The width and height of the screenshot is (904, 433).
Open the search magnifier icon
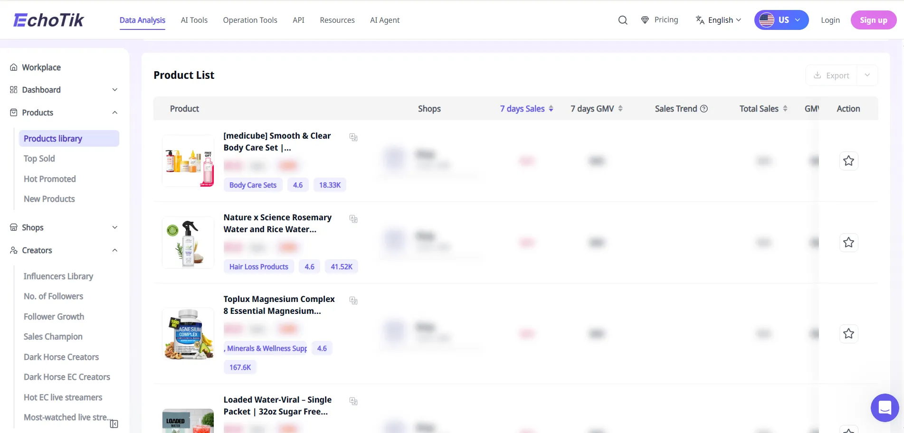(x=623, y=20)
